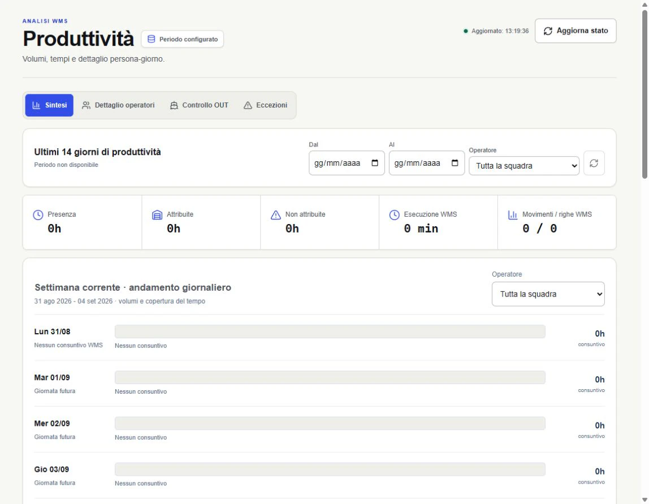Click the 'Mar 01/09' day label
649x504 pixels.
click(52, 378)
